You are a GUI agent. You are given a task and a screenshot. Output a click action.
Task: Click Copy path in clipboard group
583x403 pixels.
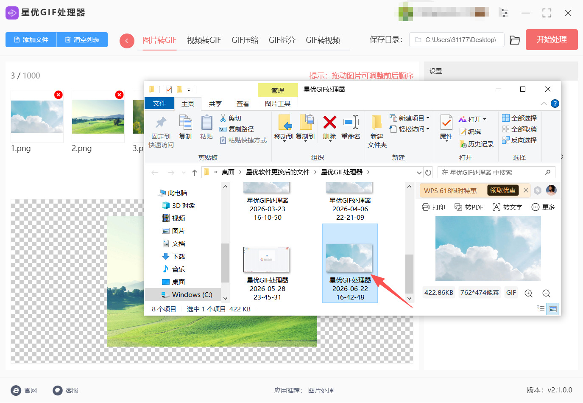(x=237, y=129)
